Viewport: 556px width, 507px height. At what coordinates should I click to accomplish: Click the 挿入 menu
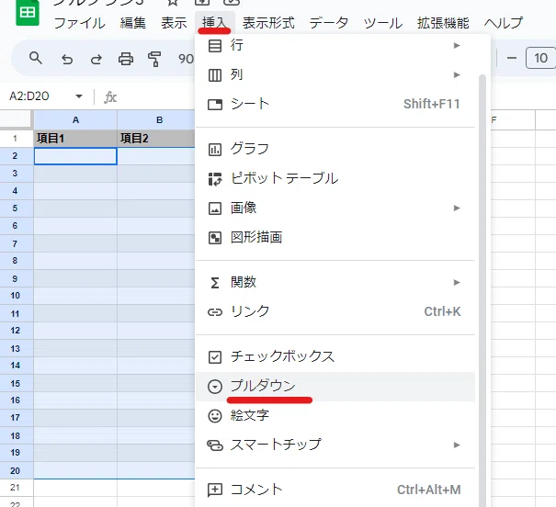[x=214, y=23]
